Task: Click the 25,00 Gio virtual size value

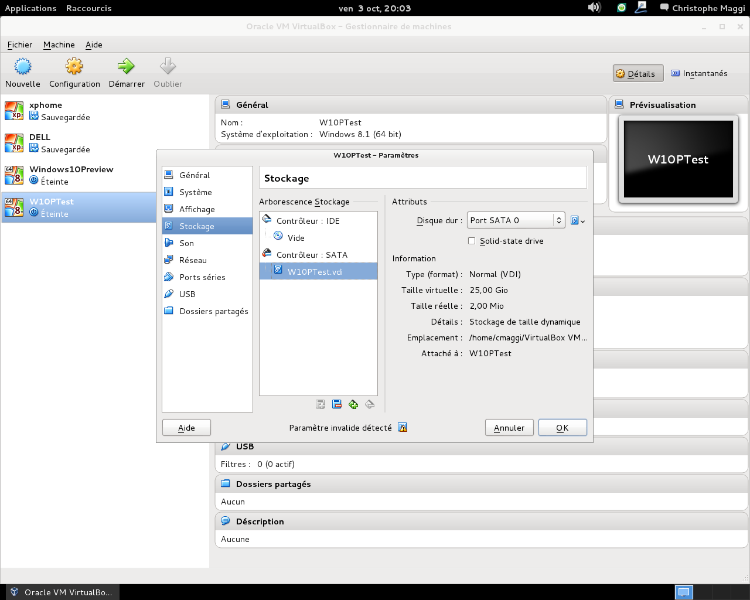Action: tap(489, 290)
